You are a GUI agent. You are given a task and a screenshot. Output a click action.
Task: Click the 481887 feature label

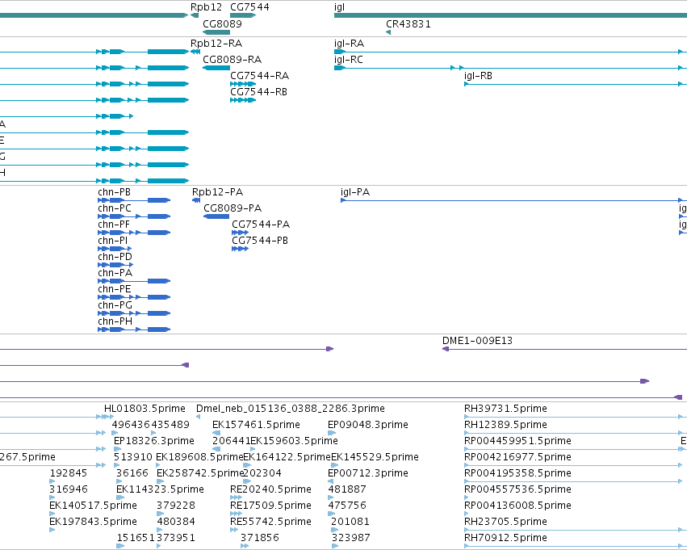pyautogui.click(x=347, y=489)
